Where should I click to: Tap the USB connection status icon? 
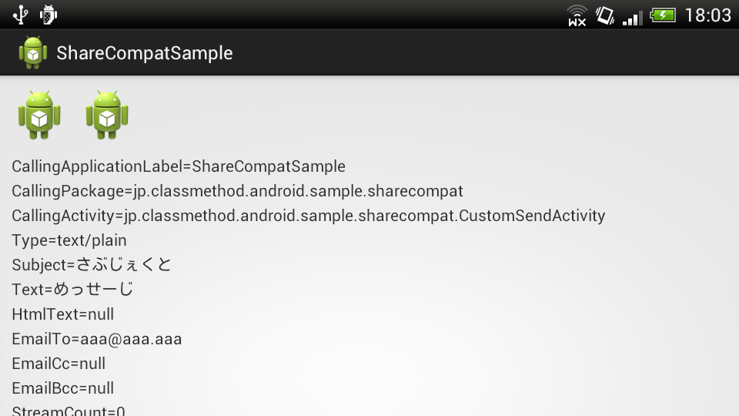point(20,14)
